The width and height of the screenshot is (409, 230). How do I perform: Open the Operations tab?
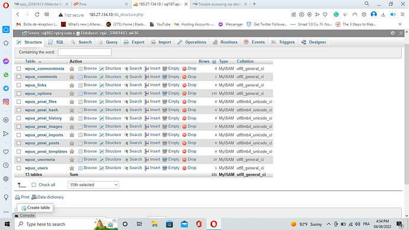click(191, 42)
